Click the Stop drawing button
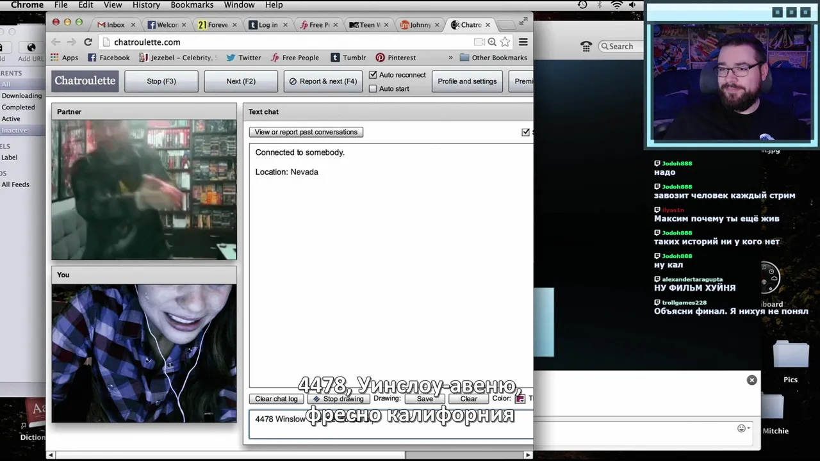 (x=338, y=399)
